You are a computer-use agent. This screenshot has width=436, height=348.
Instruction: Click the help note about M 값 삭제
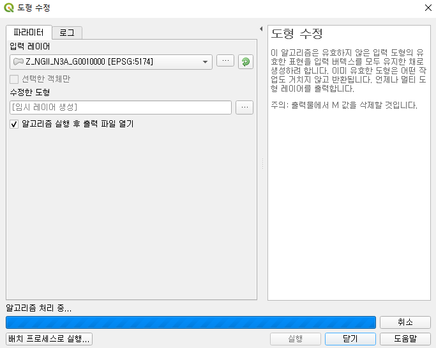click(344, 106)
